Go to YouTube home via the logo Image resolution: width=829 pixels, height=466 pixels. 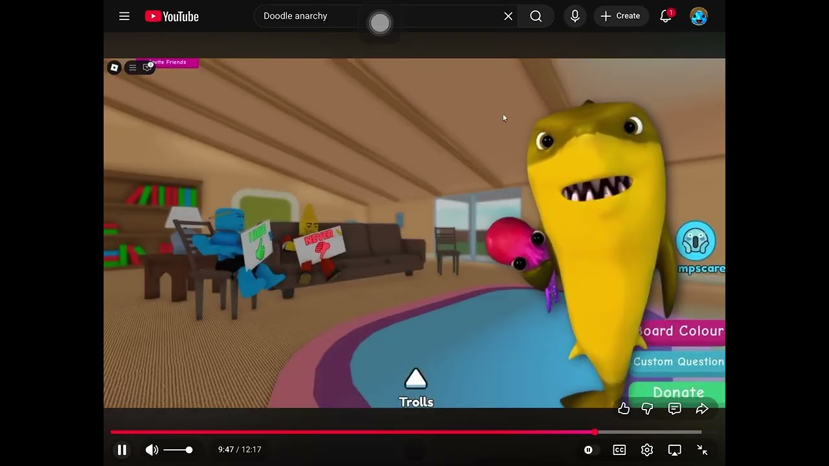click(x=172, y=16)
